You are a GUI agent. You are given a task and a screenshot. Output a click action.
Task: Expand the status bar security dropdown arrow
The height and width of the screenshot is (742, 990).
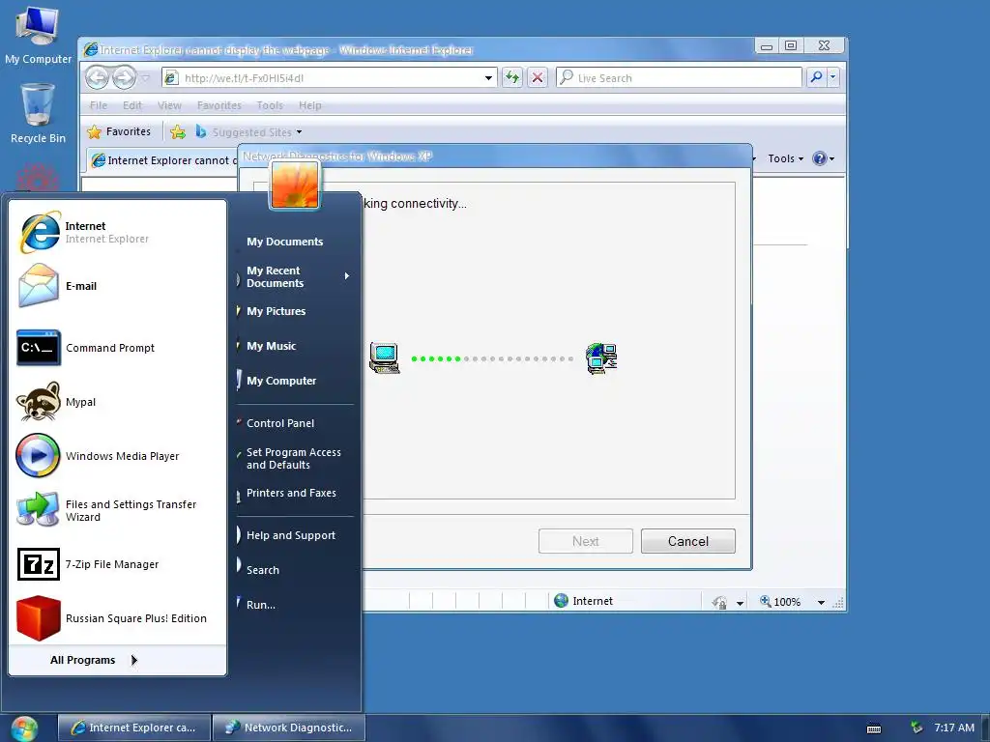[x=740, y=603]
